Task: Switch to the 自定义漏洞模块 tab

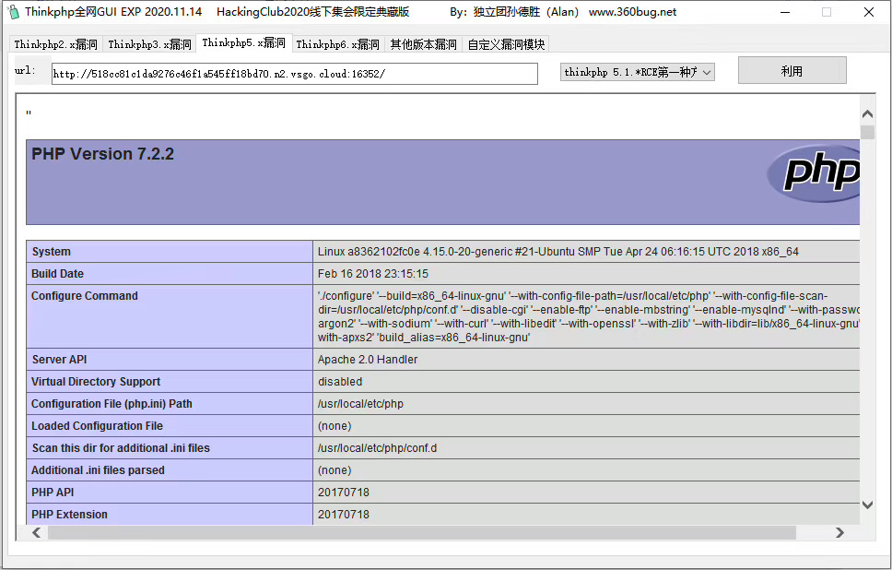Action: coord(506,44)
